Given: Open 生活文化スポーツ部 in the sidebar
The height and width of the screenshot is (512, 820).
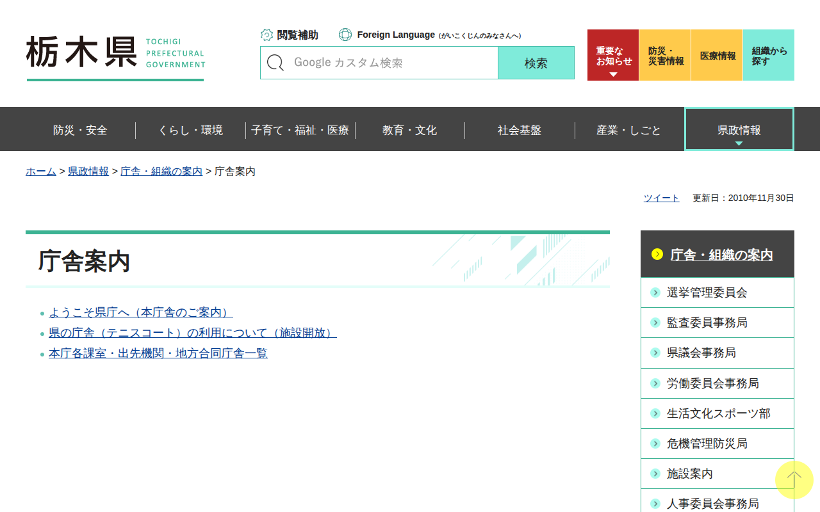Looking at the screenshot, I should point(718,413).
